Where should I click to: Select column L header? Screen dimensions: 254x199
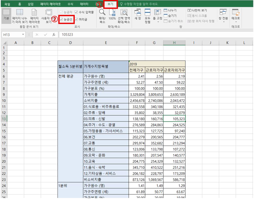coord(244,43)
